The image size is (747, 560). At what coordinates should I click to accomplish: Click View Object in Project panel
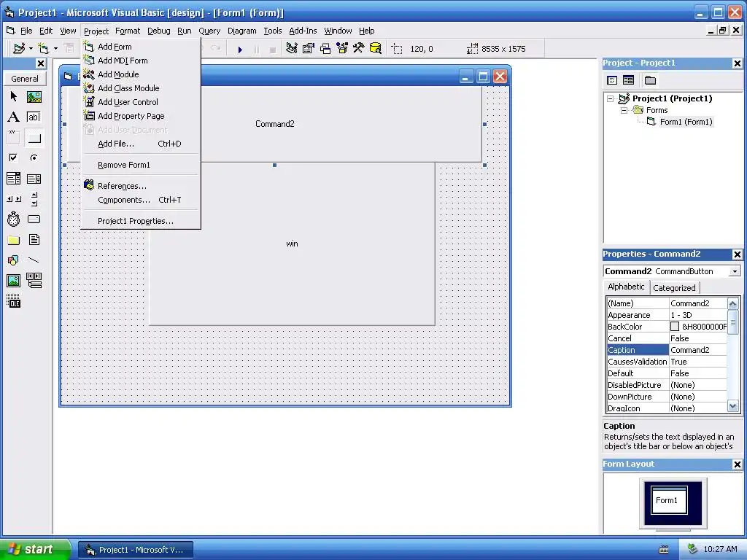[x=628, y=80]
